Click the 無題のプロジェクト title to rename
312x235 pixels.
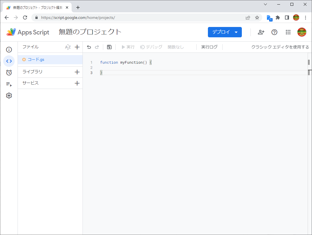point(90,32)
